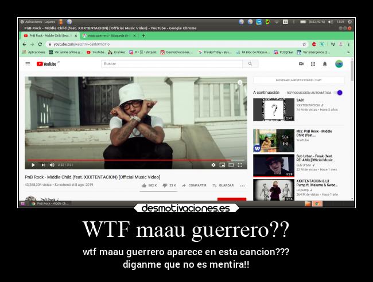Seek on the red video progress bar
The width and height of the screenshot is (373, 282).
(136, 160)
